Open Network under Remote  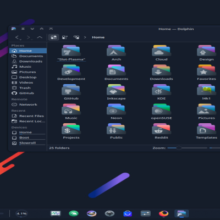(x=28, y=105)
